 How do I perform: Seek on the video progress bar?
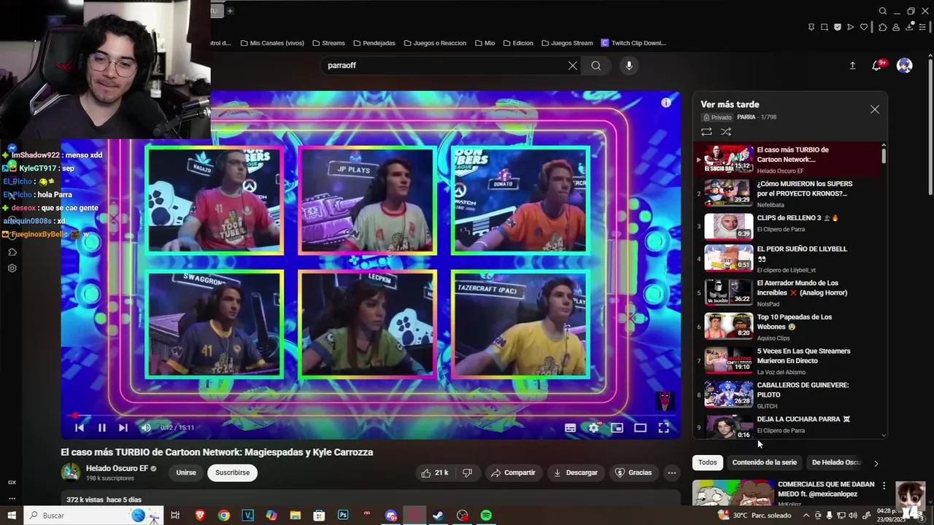pyautogui.click(x=371, y=416)
